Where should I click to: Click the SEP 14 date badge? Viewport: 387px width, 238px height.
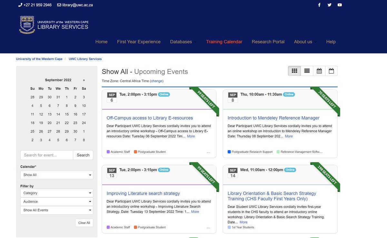[x=233, y=173]
